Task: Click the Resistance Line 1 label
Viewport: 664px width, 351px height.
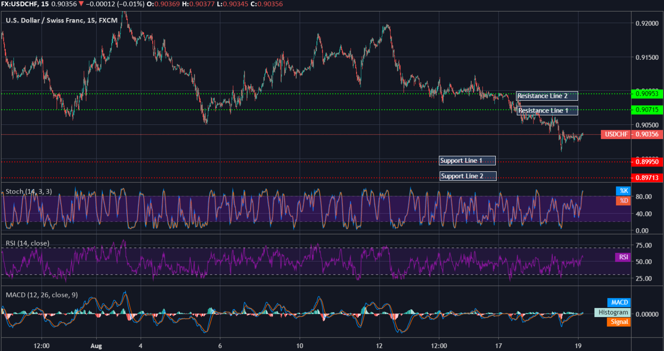Action: (547, 110)
